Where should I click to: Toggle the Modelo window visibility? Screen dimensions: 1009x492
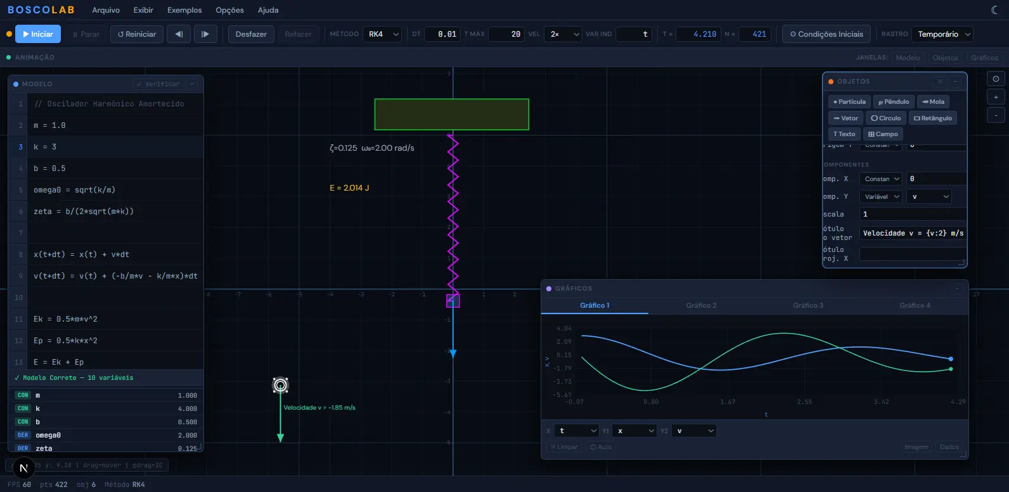[x=908, y=58]
